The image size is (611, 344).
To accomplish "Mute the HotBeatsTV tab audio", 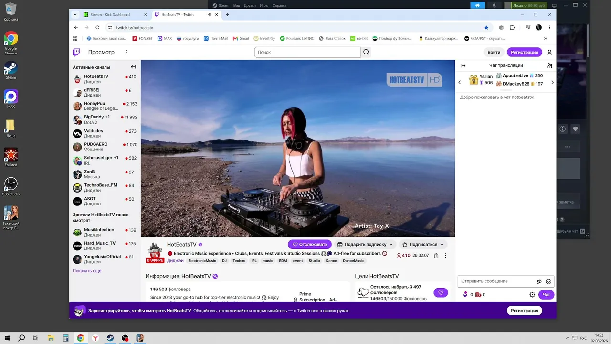I will 209,14.
